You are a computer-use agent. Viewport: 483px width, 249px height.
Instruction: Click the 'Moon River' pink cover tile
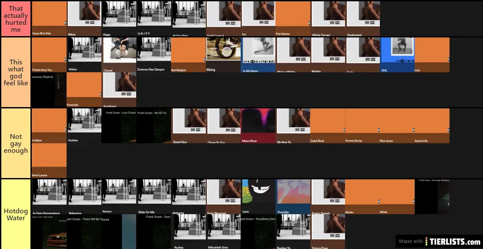(258, 126)
